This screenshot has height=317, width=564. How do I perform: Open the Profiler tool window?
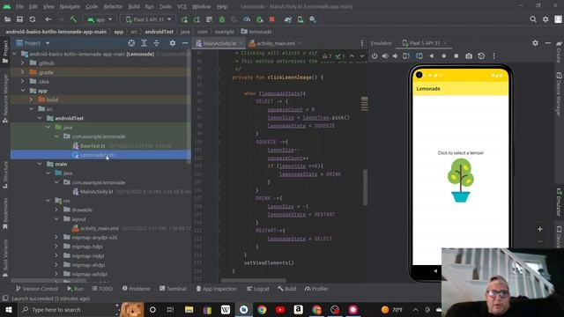pos(316,289)
